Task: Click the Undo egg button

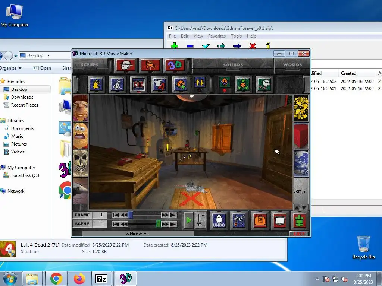Action: point(219,220)
